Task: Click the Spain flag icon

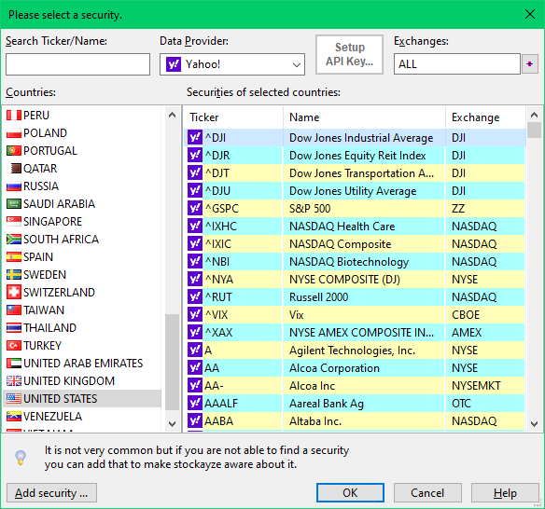Action: pyautogui.click(x=14, y=257)
